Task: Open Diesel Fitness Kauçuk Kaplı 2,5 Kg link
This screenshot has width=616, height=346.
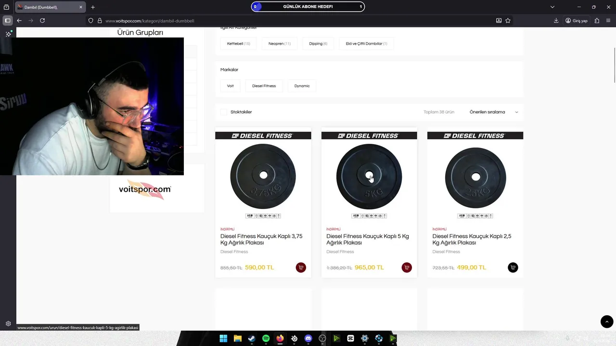Action: pos(472,239)
